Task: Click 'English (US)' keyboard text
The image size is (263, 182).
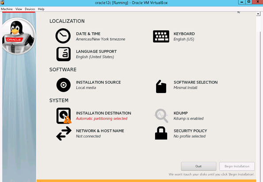Action: pos(184,39)
